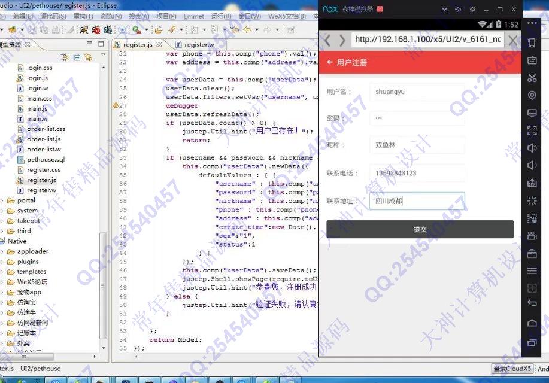
Task: Click the 密码 password field
Action: click(417, 118)
